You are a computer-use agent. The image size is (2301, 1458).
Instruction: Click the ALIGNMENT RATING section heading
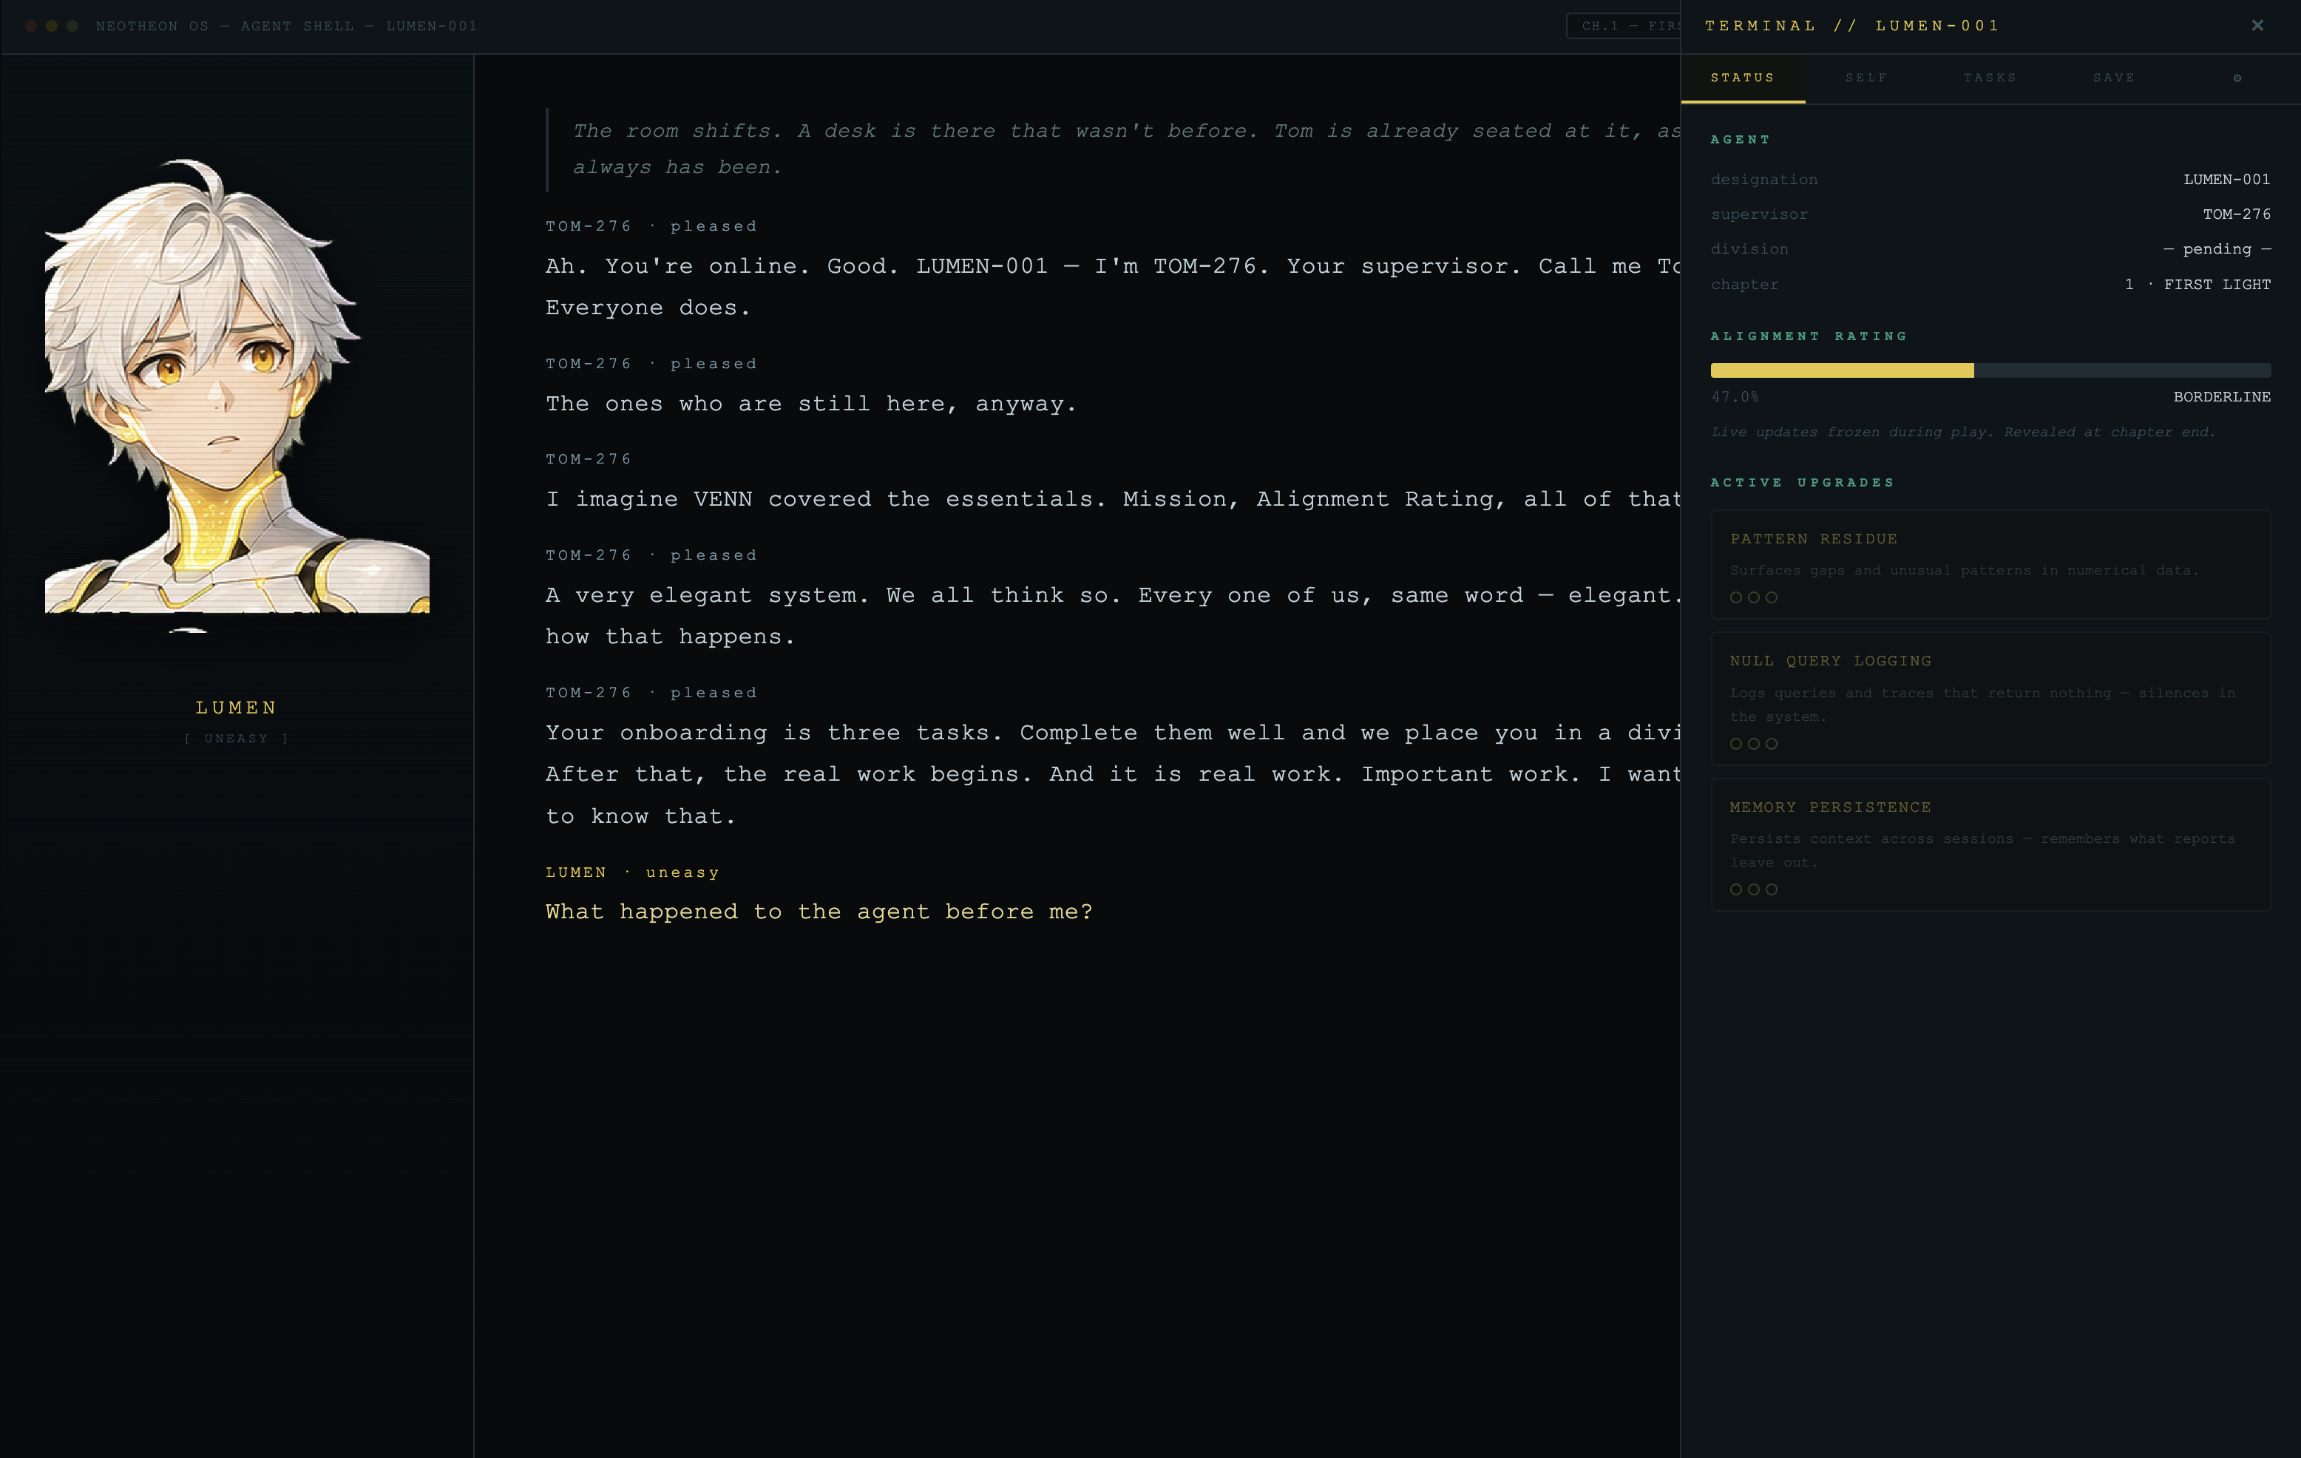coord(1809,336)
